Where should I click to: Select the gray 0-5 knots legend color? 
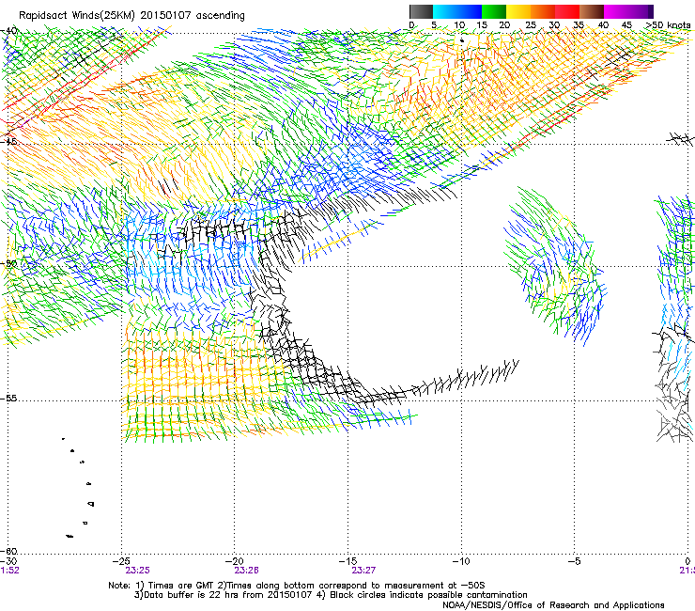click(x=421, y=11)
